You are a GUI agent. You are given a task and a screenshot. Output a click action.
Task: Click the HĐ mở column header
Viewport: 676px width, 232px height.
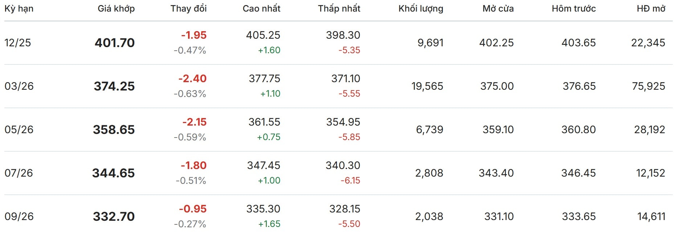[x=651, y=9]
